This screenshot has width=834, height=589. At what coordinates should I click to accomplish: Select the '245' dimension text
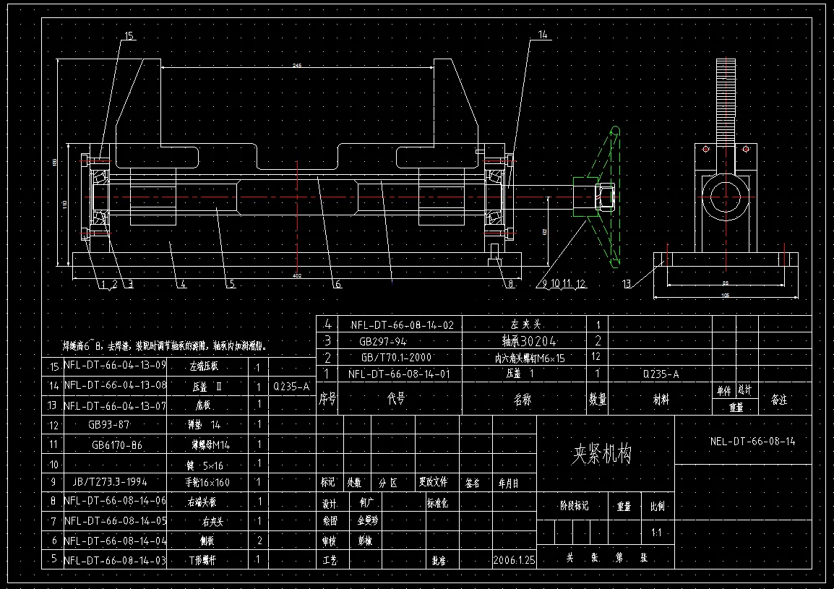(297, 66)
